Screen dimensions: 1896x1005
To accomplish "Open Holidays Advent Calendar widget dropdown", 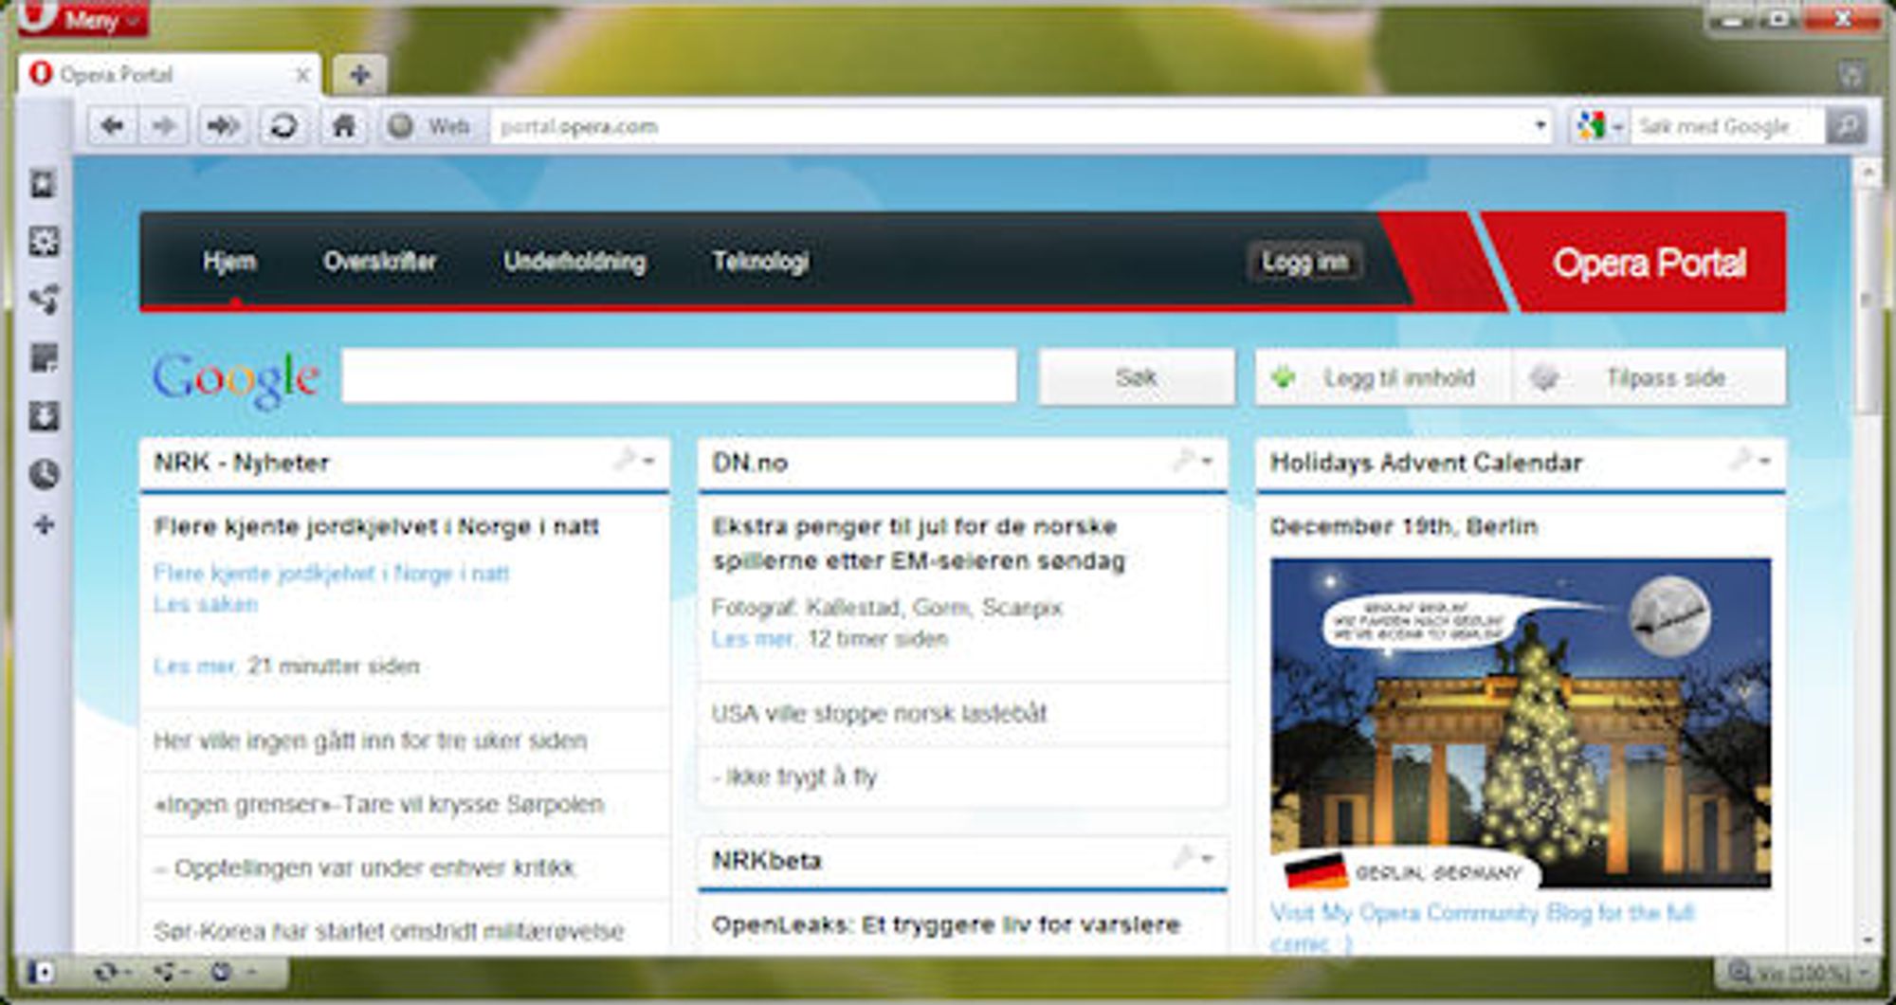I will pos(1752,461).
